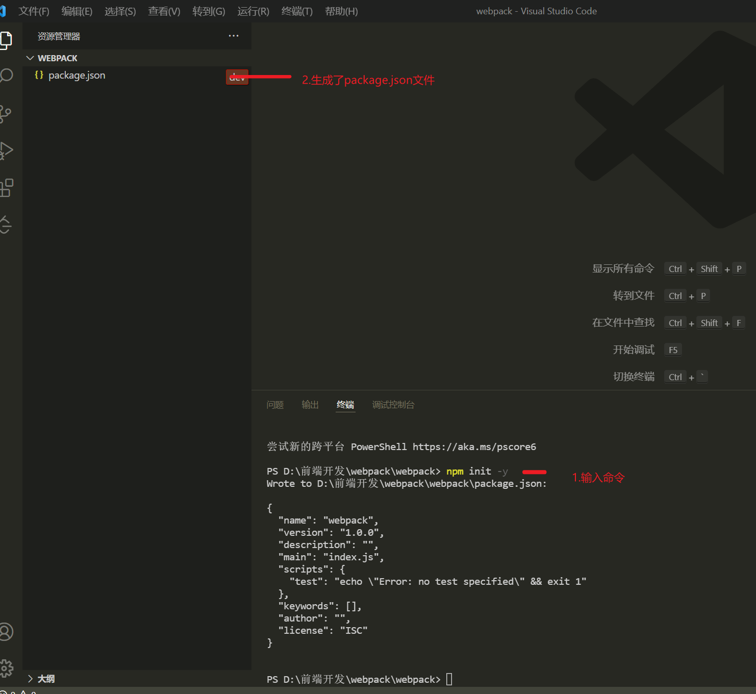Click the webpack - Visual Studio Code title
Image resolution: width=756 pixels, height=694 pixels.
point(537,11)
